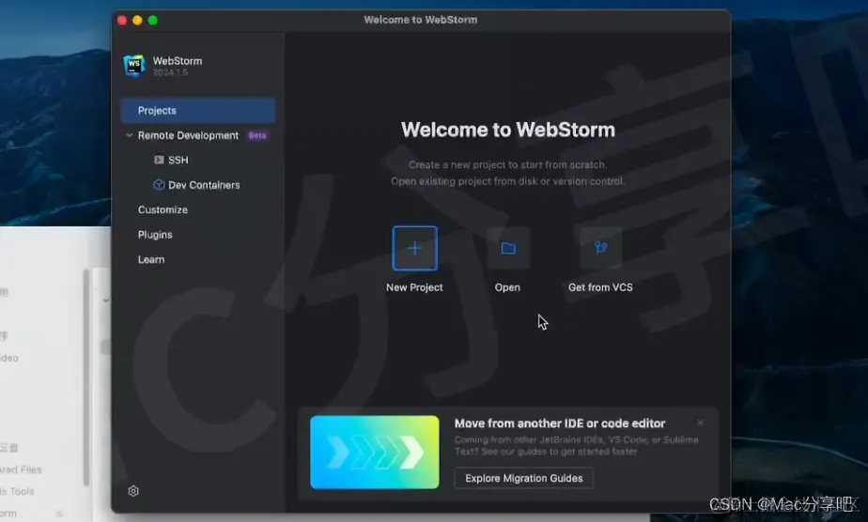Image resolution: width=868 pixels, height=522 pixels.
Task: Click the "Welcome to WebStorm" heading
Action: pos(508,130)
